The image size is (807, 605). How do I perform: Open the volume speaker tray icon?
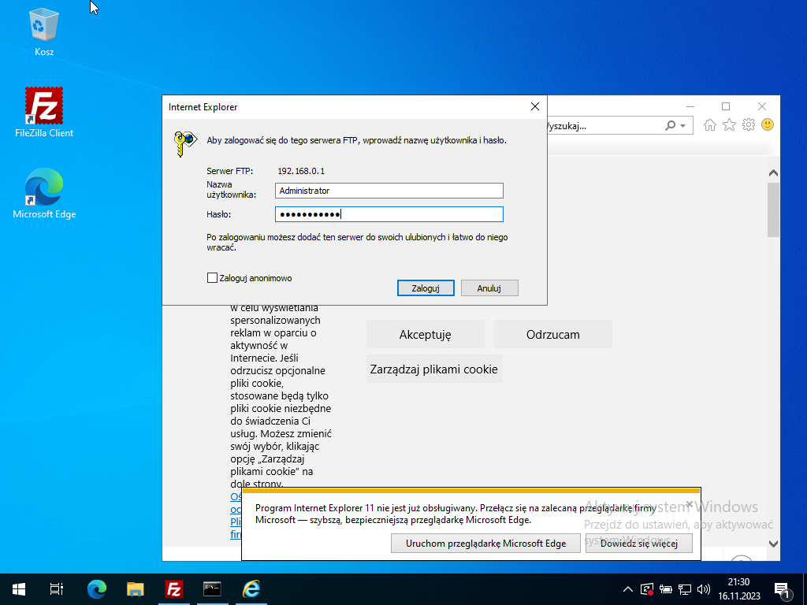(x=703, y=589)
